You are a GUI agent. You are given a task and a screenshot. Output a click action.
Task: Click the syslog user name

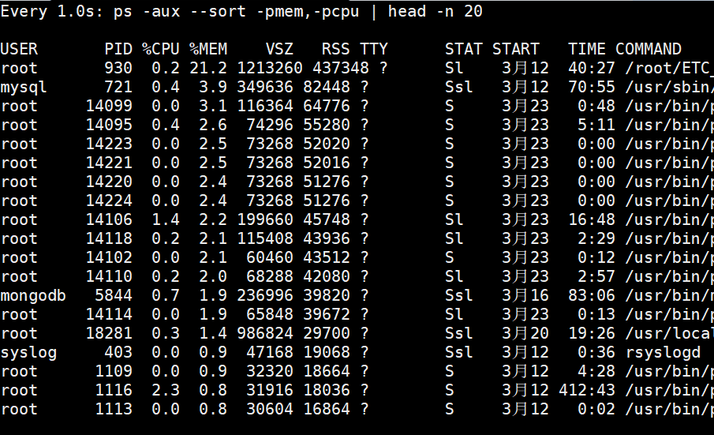point(28,353)
